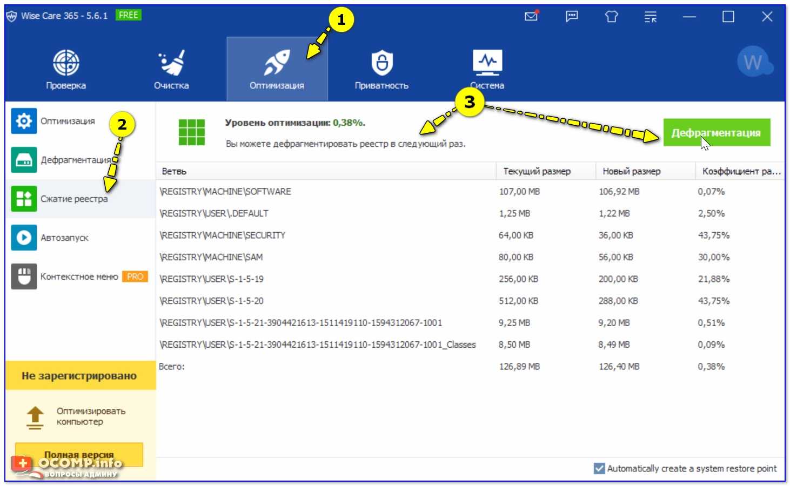This screenshot has width=790, height=486.
Task: Click the mail envelope icon in title bar
Action: tap(531, 16)
